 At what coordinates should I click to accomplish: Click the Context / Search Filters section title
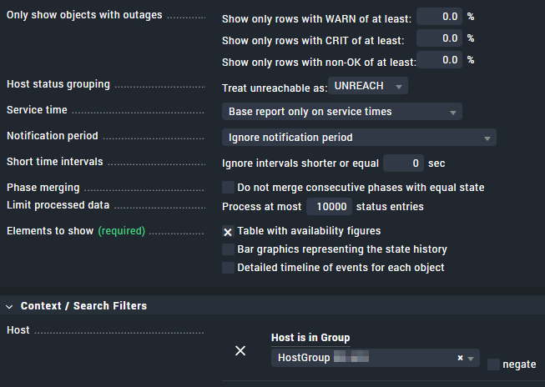point(83,306)
